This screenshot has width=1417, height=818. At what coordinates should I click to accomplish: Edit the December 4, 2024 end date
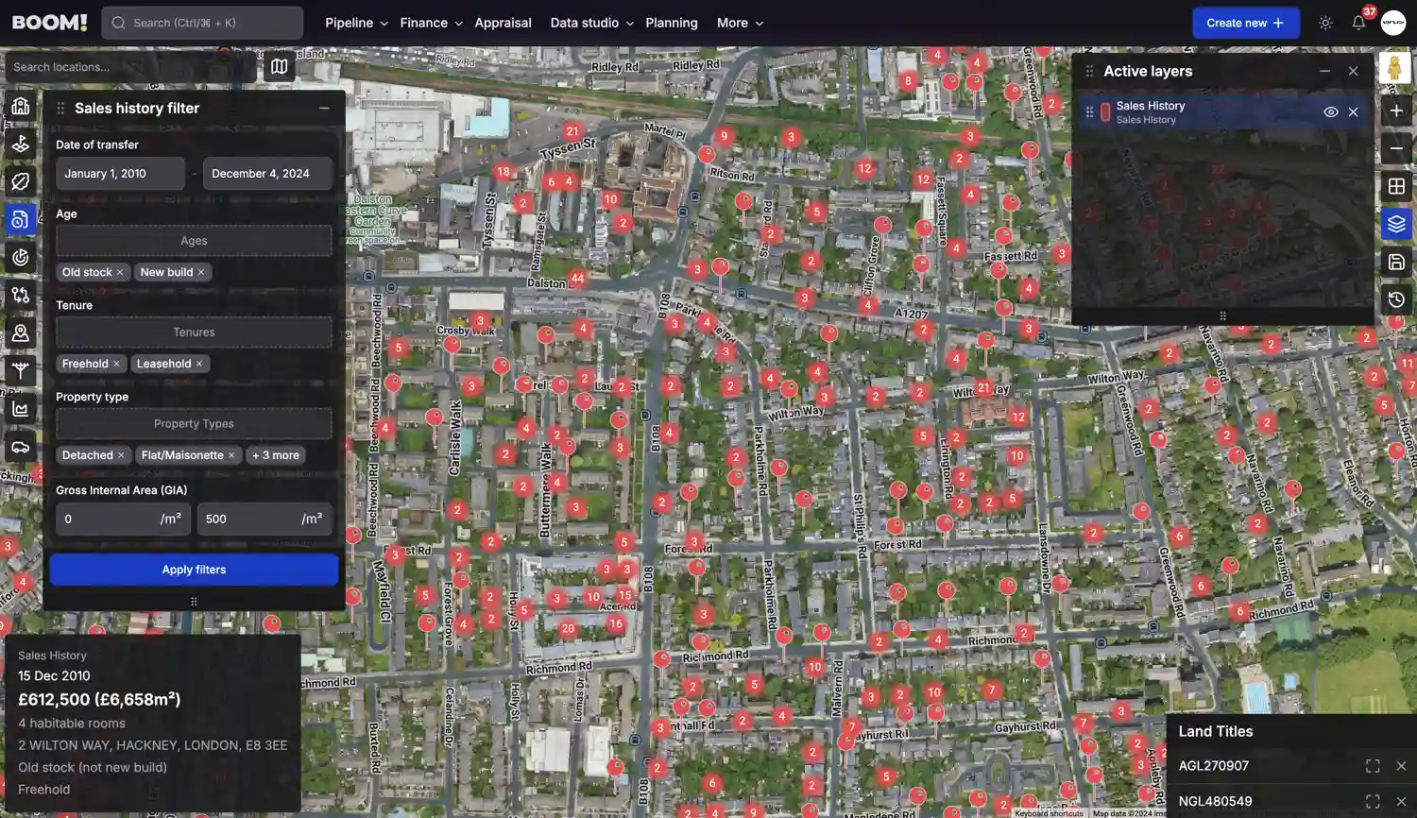[267, 174]
